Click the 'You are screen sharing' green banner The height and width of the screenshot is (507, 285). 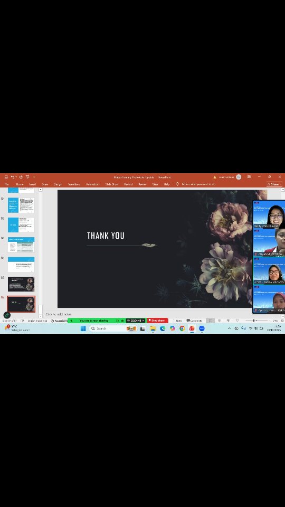[94, 321]
